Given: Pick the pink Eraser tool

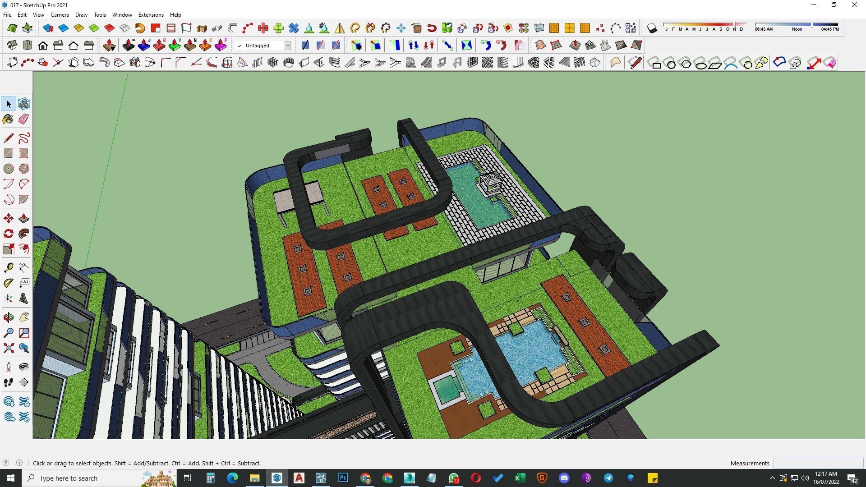Looking at the screenshot, I should pyautogui.click(x=24, y=119).
